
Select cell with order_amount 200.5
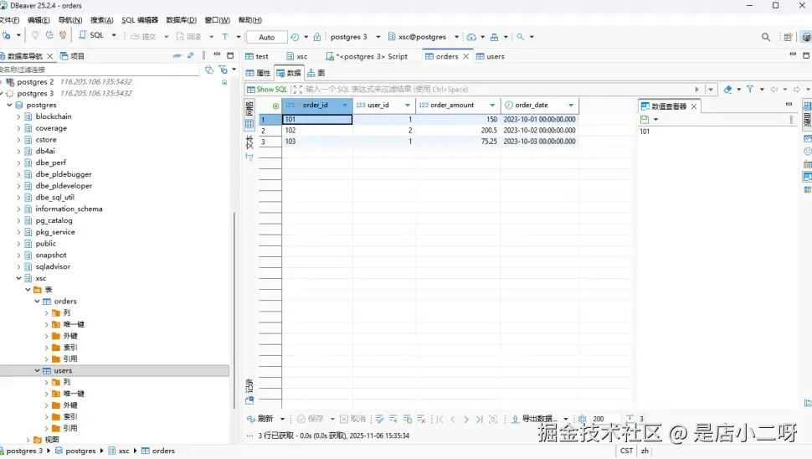(x=458, y=131)
